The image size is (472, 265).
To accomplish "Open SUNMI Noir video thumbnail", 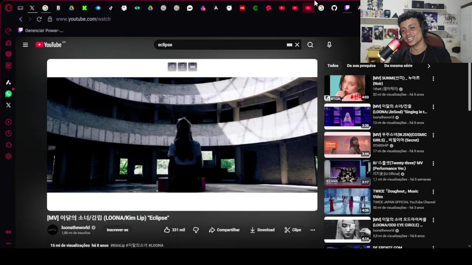I will [347, 88].
